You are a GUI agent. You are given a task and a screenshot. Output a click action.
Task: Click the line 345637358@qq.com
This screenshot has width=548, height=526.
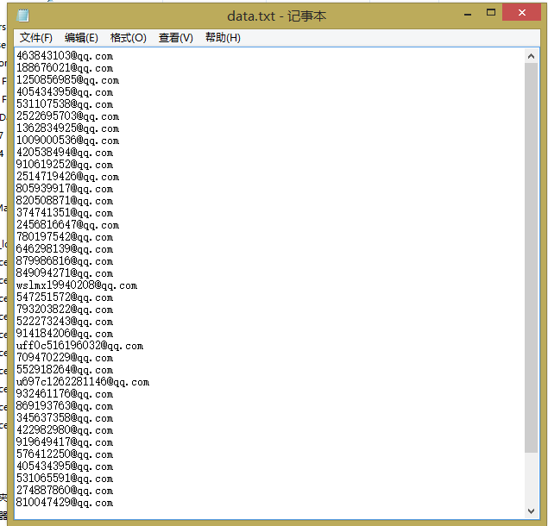pos(65,418)
